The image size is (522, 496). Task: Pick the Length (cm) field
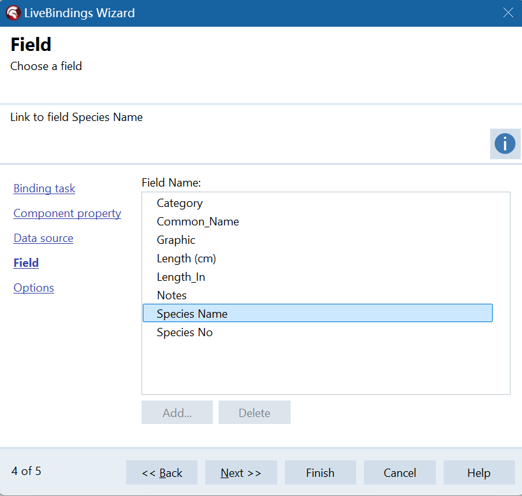pyautogui.click(x=317, y=259)
